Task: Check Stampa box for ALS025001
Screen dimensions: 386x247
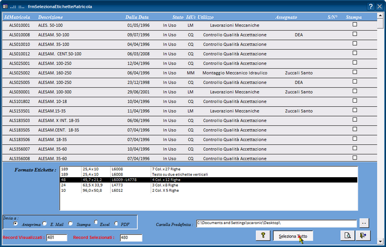Action: [x=355, y=63]
